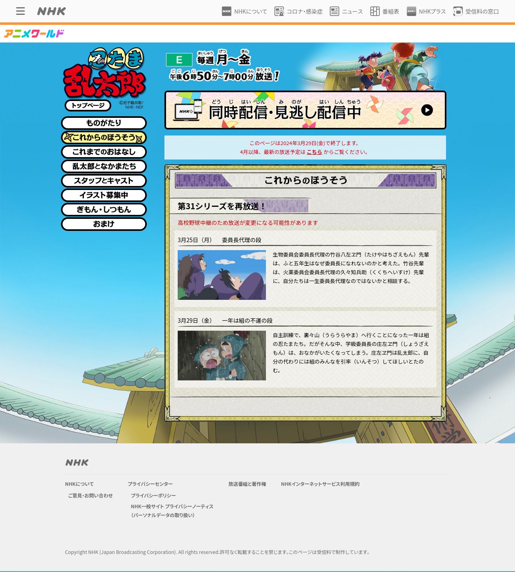Click the red 高校野球中継 notice text

click(x=248, y=223)
